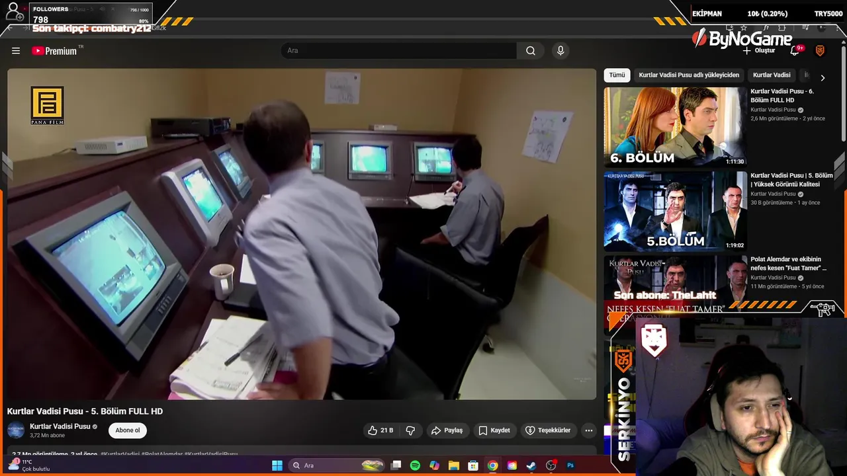This screenshot has height=476, width=847.
Task: Select the Kurtlar Vadisi filter chip
Action: coord(772,75)
